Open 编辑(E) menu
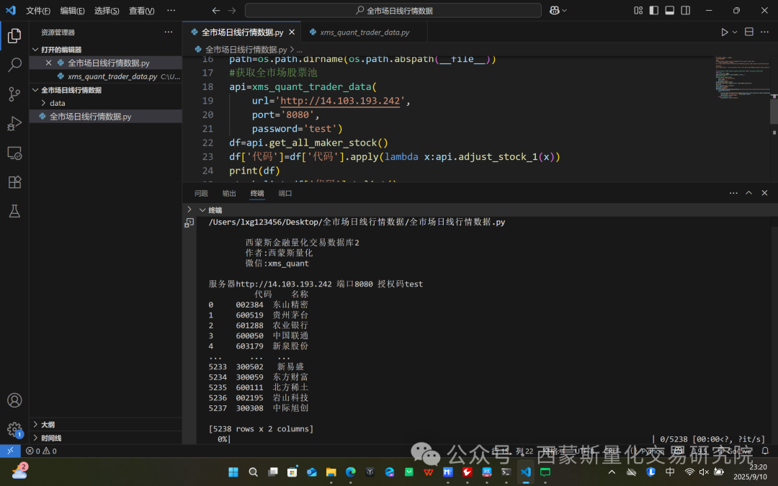This screenshot has height=486, width=778. [x=72, y=10]
